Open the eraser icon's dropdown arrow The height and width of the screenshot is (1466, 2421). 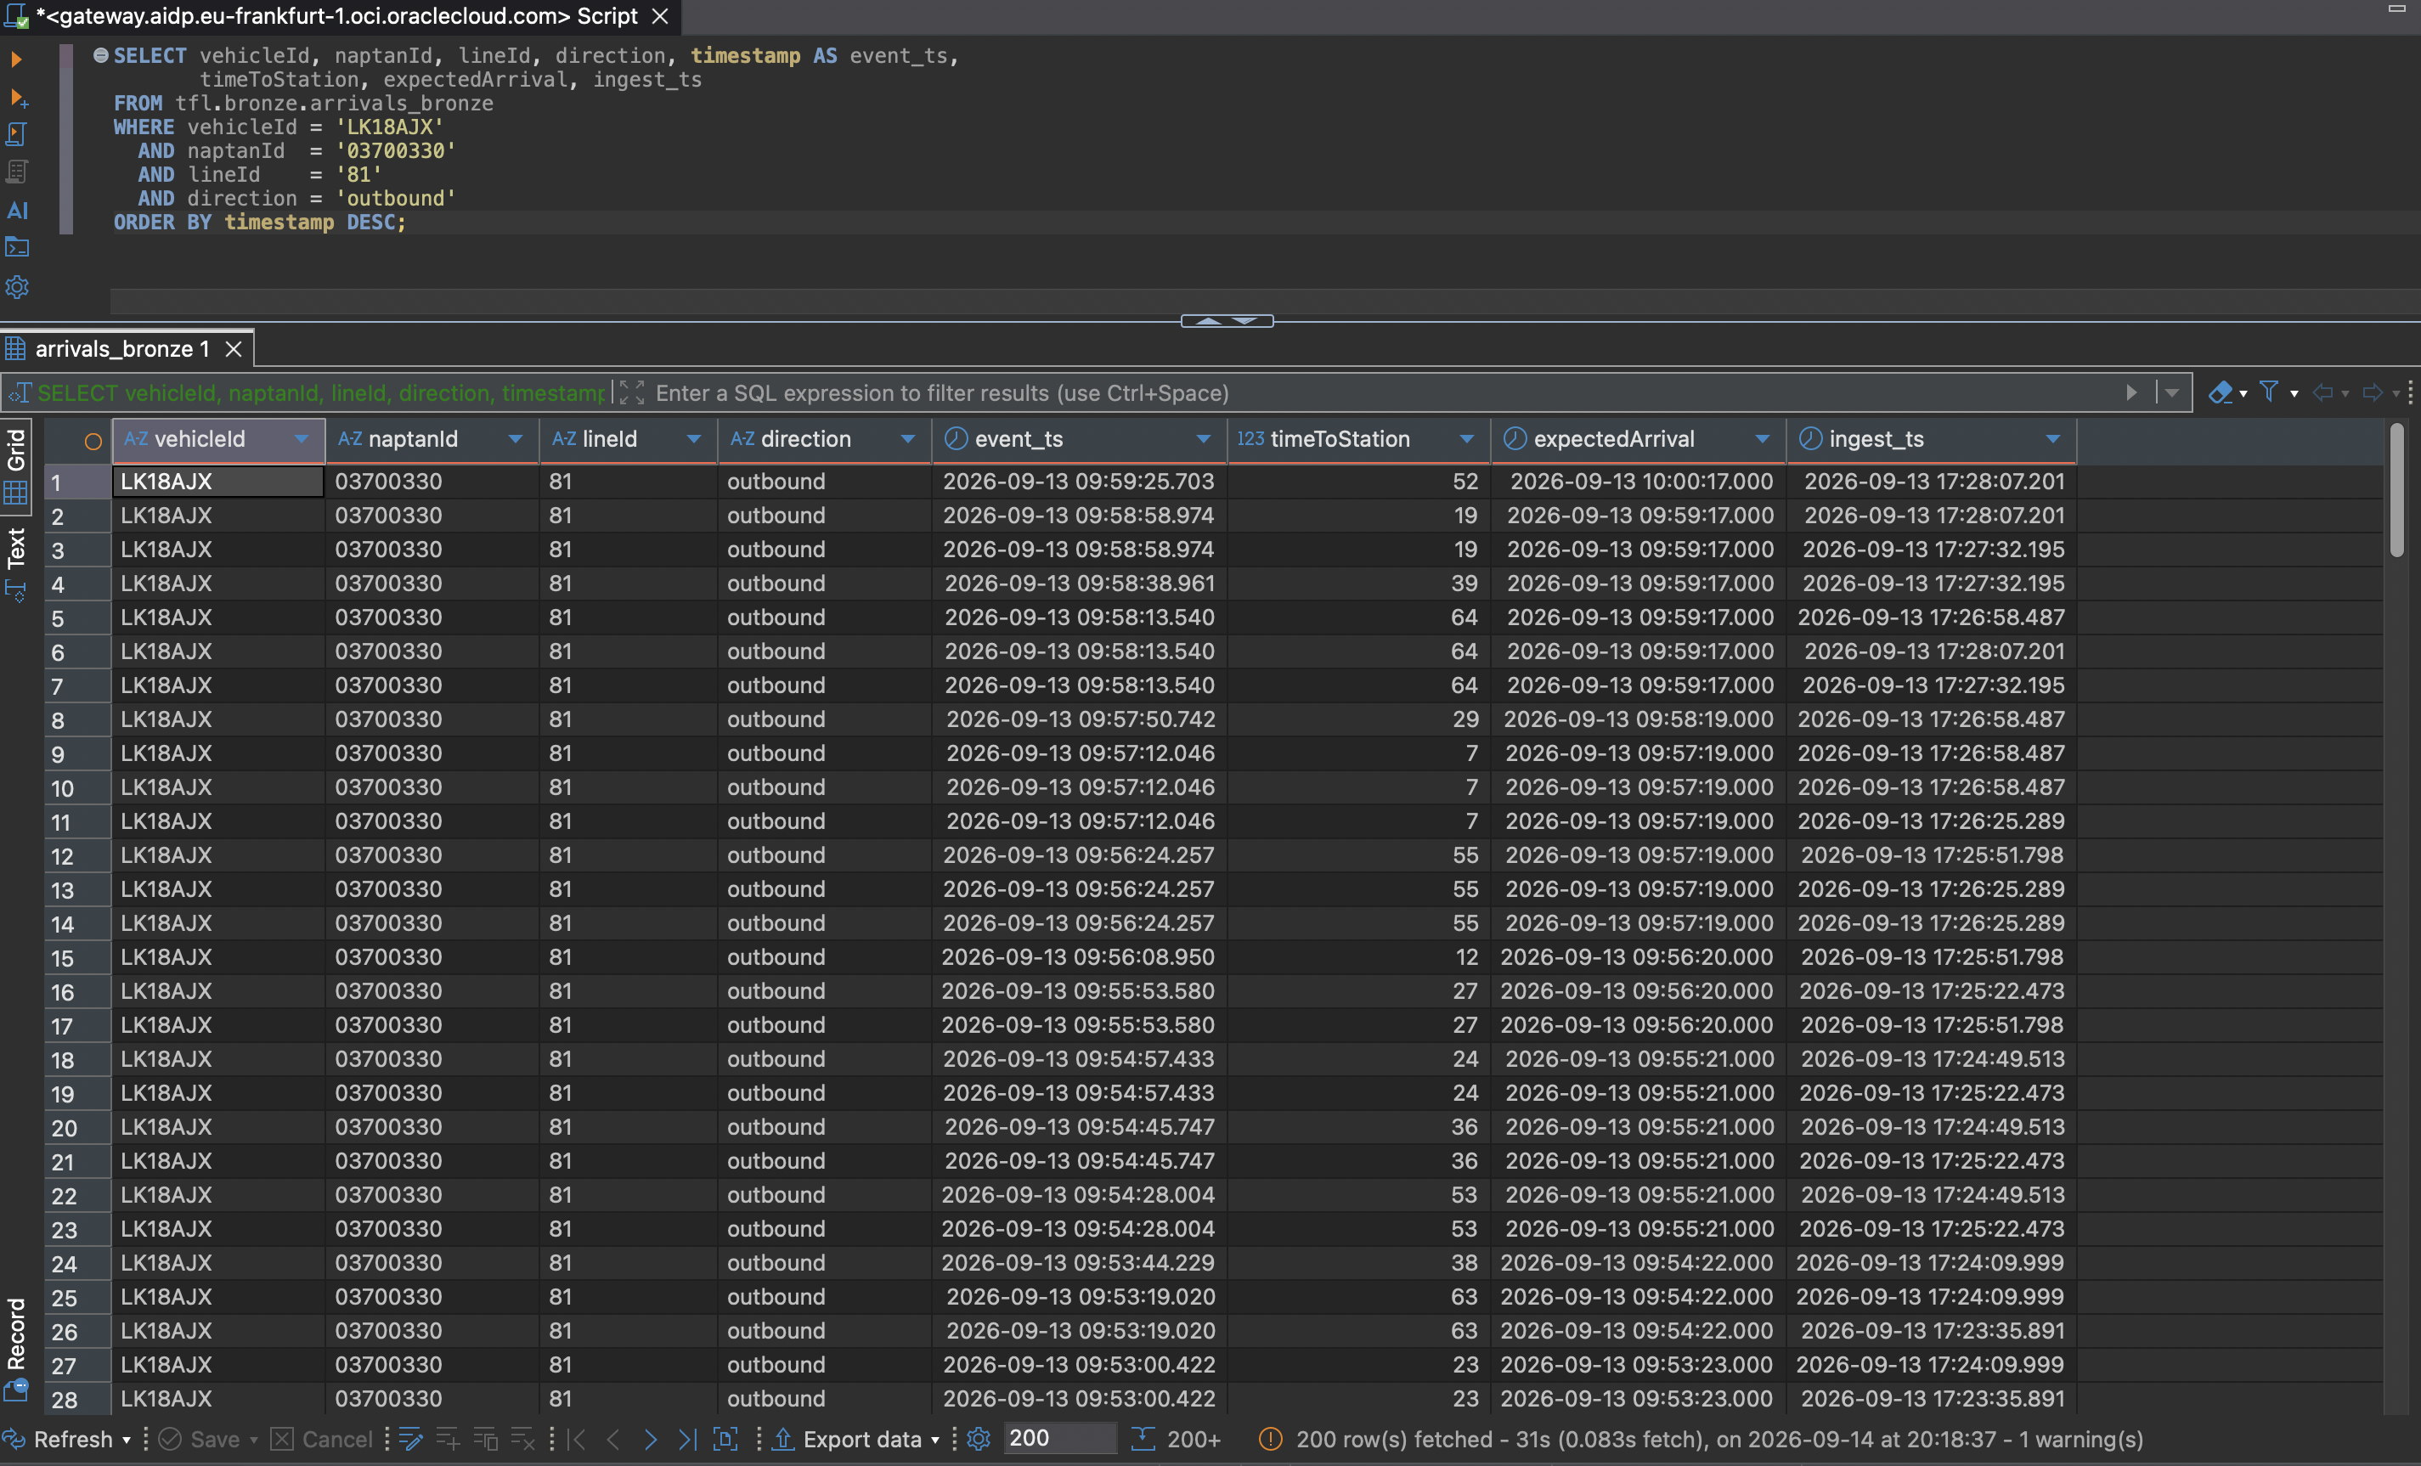click(x=2243, y=394)
